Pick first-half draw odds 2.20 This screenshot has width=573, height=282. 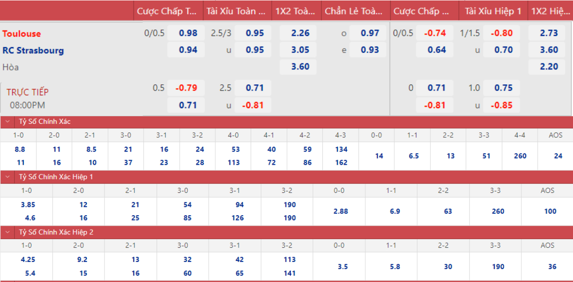tap(549, 67)
